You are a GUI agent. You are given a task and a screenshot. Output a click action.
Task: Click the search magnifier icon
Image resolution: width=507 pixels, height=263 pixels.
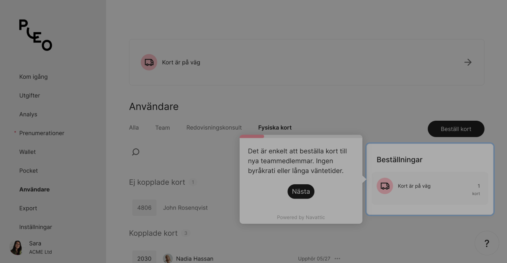136,152
